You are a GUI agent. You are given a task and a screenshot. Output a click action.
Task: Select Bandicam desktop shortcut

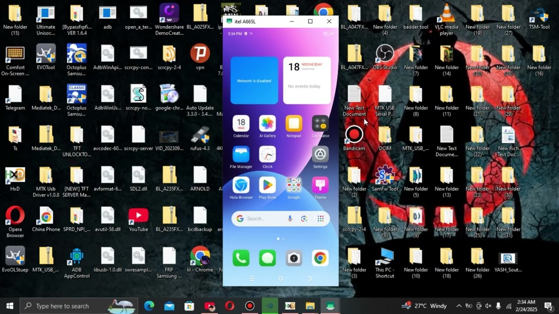(354, 139)
